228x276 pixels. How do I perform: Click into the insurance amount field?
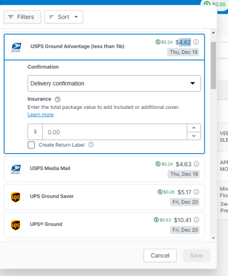[x=115, y=132]
